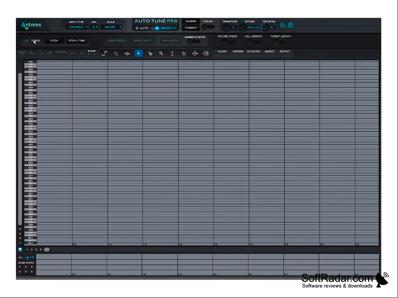The height and width of the screenshot is (298, 398).
Task: Click the Select All button
Action: tap(23, 53)
